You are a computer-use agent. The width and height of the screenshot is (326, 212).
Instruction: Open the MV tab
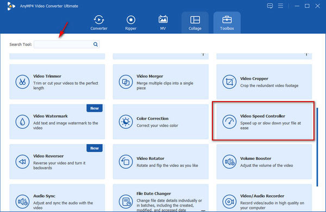click(163, 23)
